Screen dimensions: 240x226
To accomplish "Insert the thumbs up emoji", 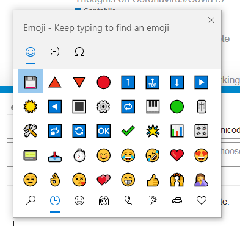I will click(153, 180).
